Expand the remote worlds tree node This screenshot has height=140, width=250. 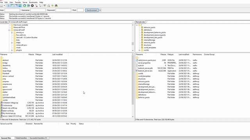(x=139, y=50)
